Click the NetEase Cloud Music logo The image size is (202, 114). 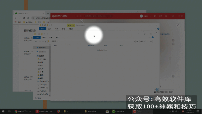(60, 16)
